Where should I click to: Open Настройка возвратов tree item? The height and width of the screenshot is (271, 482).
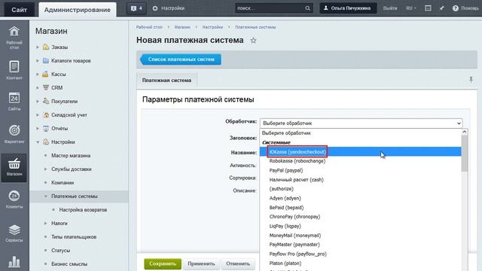click(x=83, y=210)
